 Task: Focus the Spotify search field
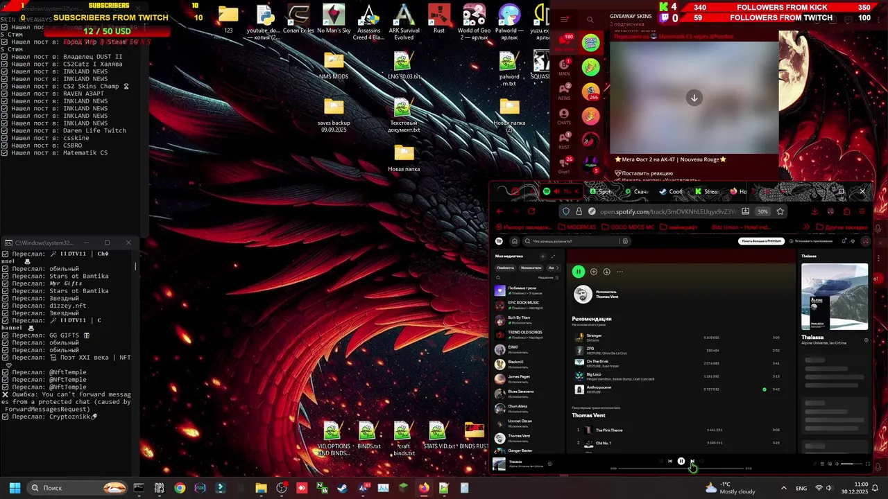tap(572, 241)
